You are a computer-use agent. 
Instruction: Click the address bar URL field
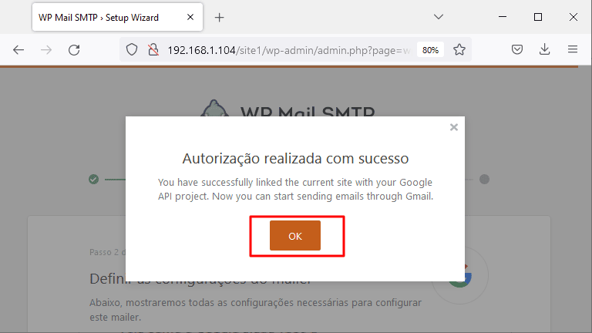[x=289, y=50]
